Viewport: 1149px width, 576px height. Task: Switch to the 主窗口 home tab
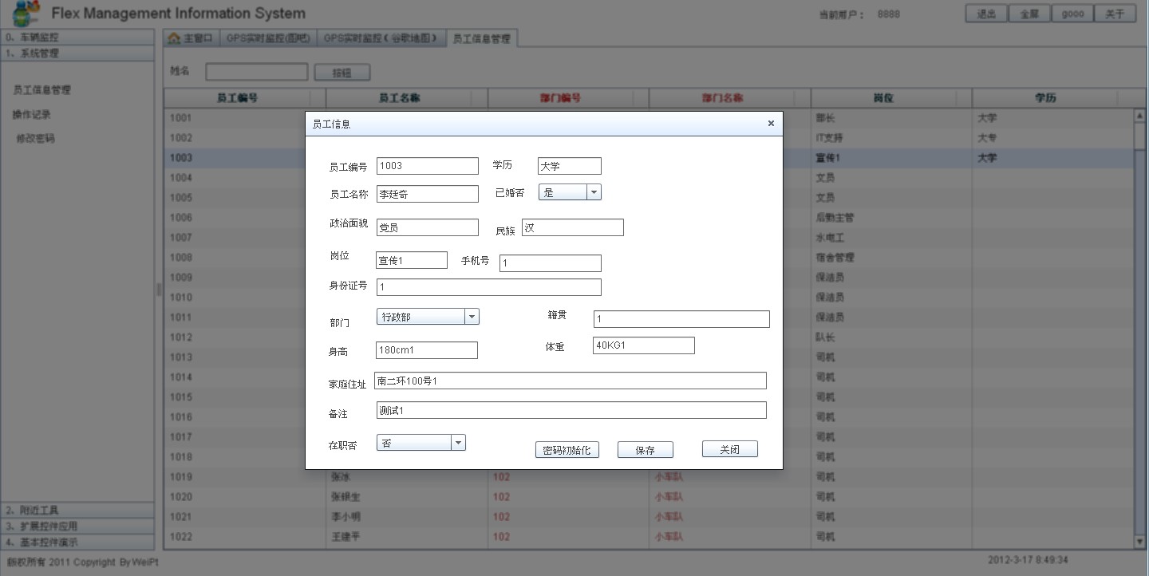[190, 38]
